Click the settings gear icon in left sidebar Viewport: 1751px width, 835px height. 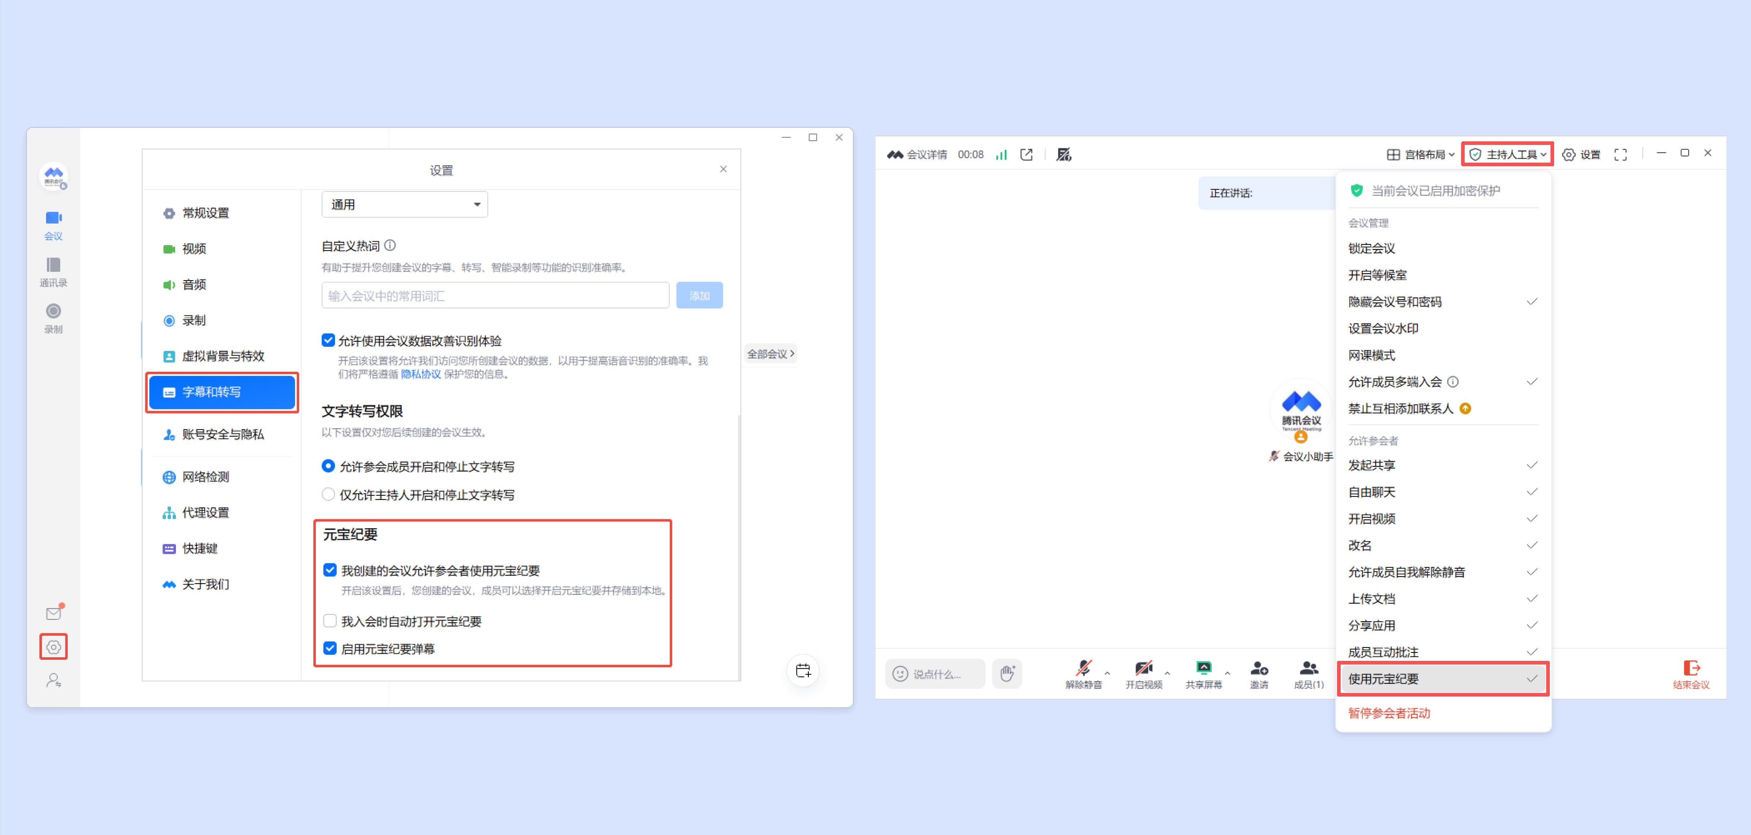pyautogui.click(x=53, y=647)
